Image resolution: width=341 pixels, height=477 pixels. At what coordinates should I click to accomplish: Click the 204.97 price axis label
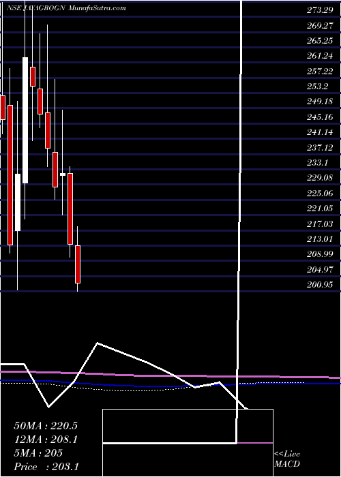[320, 270]
